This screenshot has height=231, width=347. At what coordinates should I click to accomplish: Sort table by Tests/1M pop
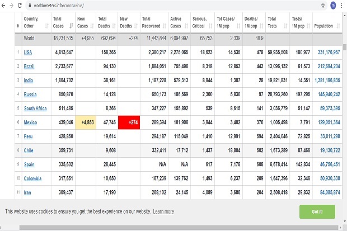click(x=301, y=22)
